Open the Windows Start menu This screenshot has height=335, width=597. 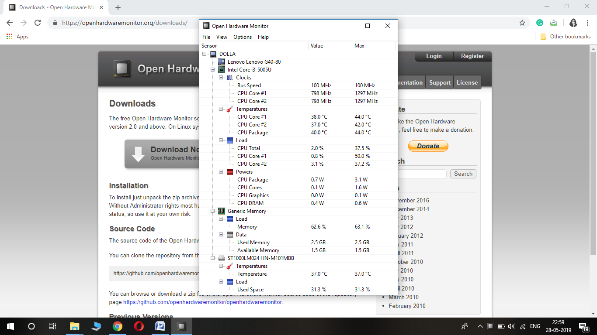coord(10,326)
